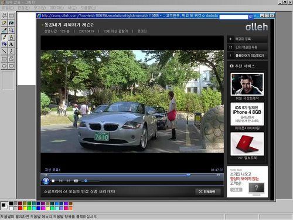This screenshot has width=293, height=220.
Task: Click the current foreground/background color box
Action: (4, 206)
